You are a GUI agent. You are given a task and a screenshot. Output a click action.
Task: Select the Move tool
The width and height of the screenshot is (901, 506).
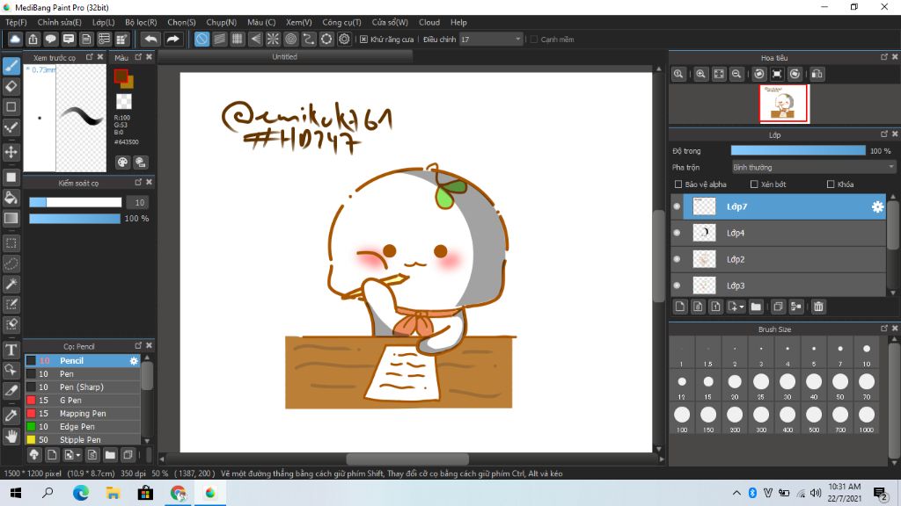coord(11,152)
